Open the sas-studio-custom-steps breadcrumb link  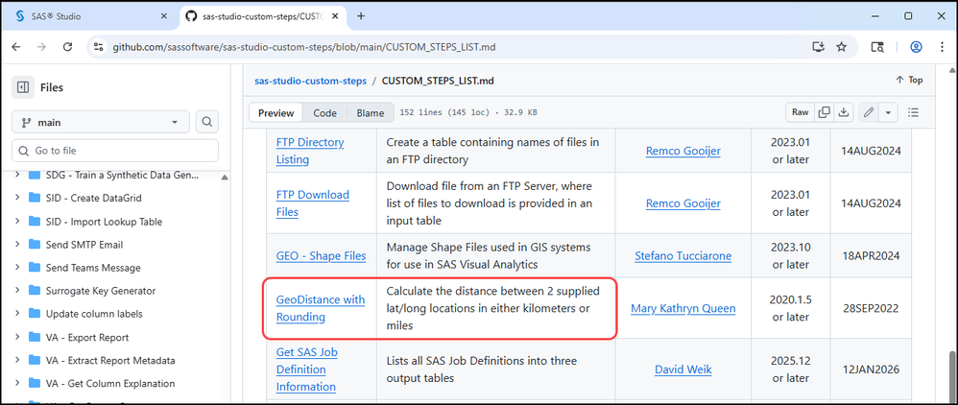pyautogui.click(x=310, y=81)
